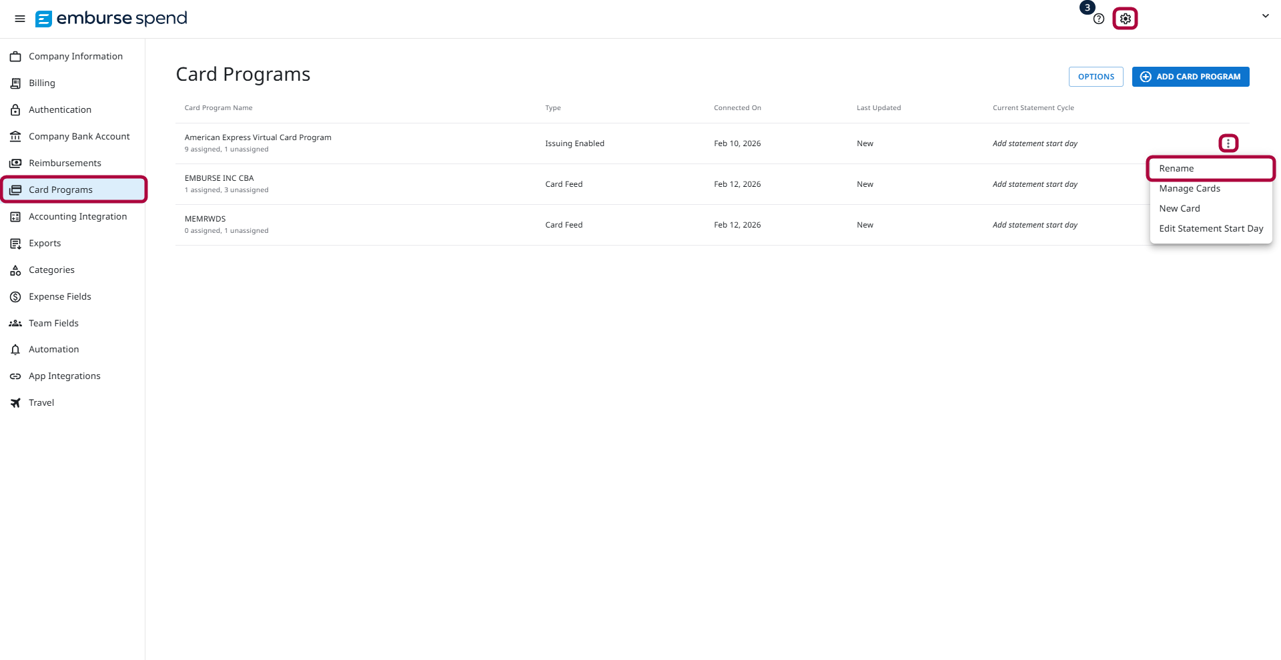Viewport: 1281px width, 660px height.
Task: Open the three-dot menu on American Express row
Action: coord(1229,142)
